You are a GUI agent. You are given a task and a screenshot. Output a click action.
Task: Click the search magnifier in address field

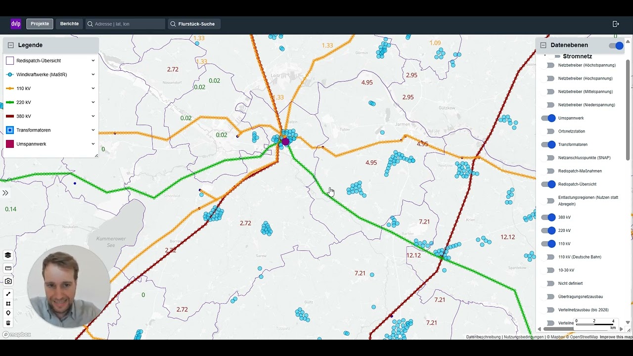click(x=90, y=24)
